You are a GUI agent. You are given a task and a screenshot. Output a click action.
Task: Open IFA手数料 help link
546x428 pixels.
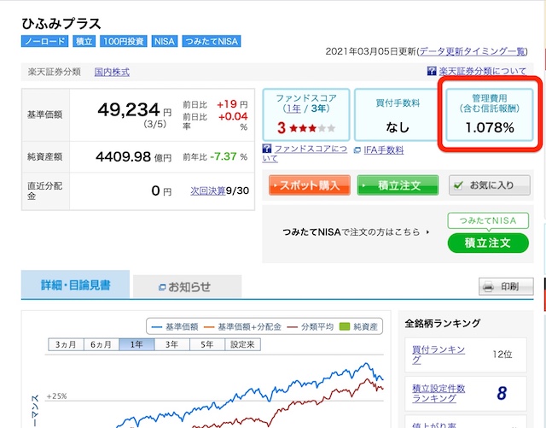point(387,150)
